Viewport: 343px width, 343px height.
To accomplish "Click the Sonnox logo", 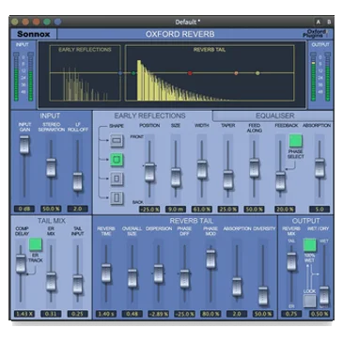I will tap(34, 34).
